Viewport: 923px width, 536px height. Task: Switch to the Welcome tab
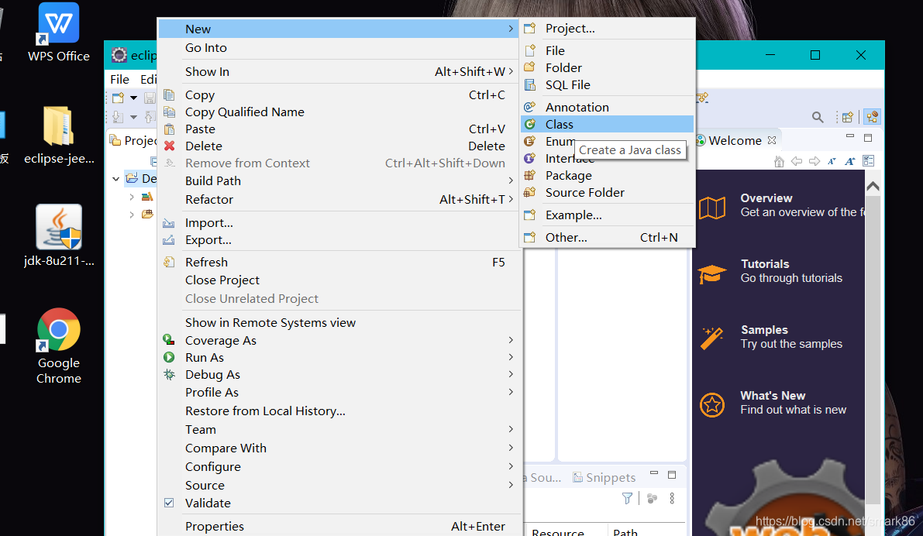point(735,141)
